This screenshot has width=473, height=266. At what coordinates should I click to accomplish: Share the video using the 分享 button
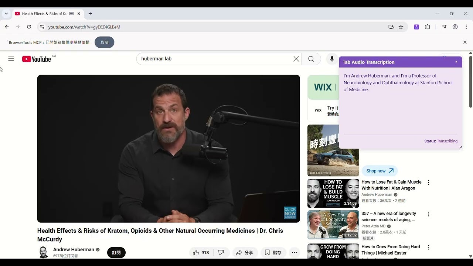pos(245,252)
